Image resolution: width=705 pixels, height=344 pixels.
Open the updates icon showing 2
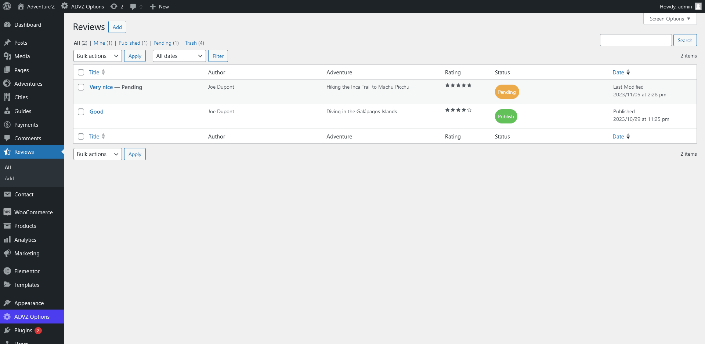coord(114,6)
